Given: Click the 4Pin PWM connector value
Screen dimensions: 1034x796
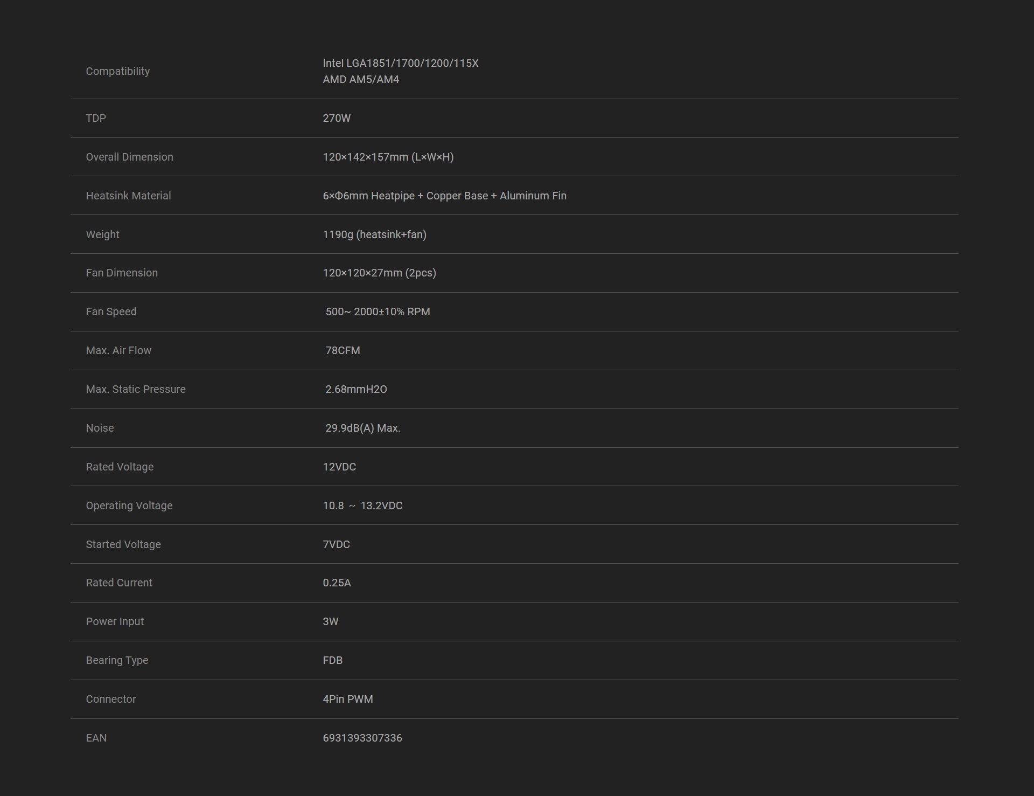Looking at the screenshot, I should pos(347,699).
